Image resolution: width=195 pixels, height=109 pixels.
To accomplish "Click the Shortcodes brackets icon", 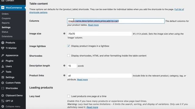I will [3, 88].
